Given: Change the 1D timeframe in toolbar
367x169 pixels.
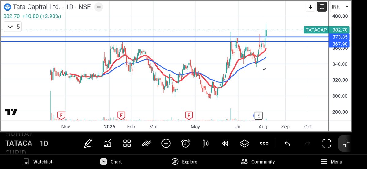Looking at the screenshot, I should [x=44, y=143].
